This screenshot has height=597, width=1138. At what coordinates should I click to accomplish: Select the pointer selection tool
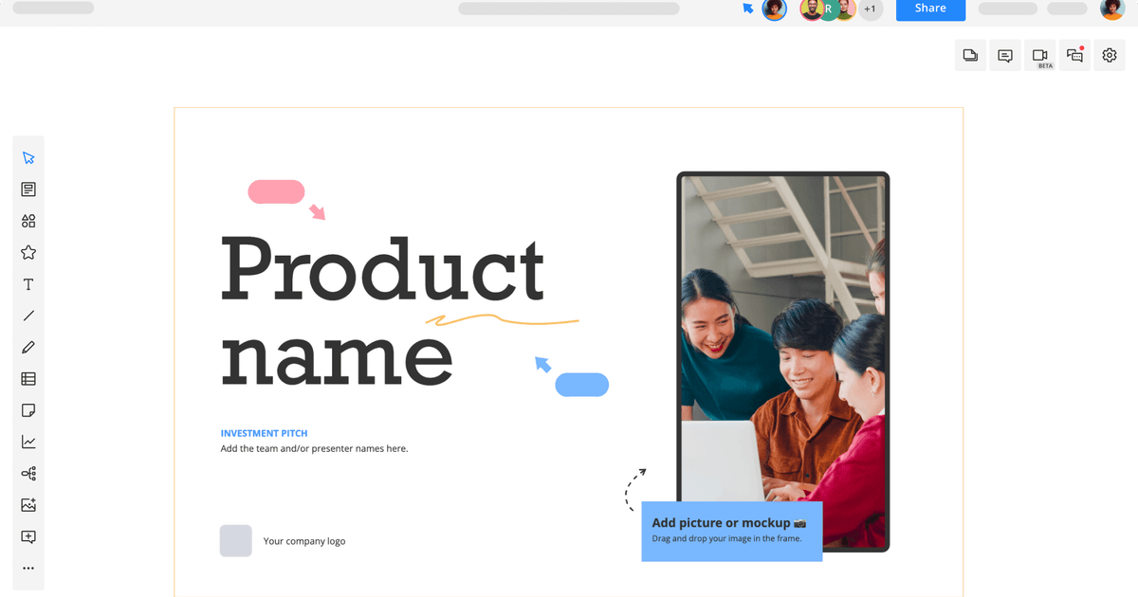tap(28, 158)
